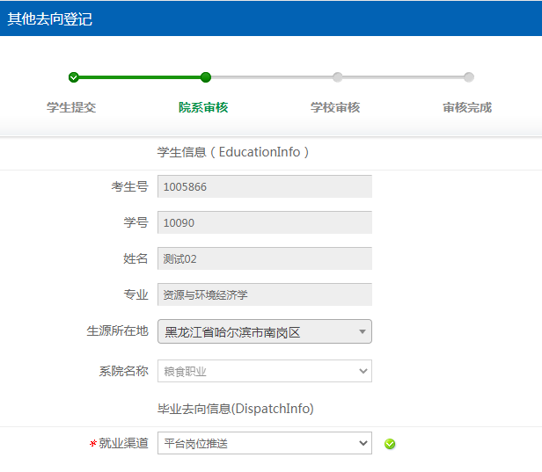Click the 其他去向登记 header title
This screenshot has height=472, width=542.
click(x=50, y=18)
